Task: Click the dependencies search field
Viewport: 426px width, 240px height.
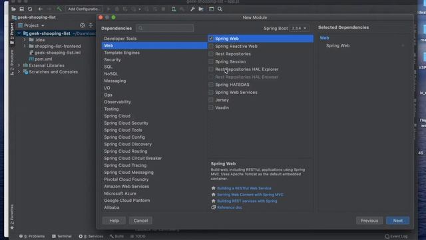Action: pyautogui.click(x=165, y=28)
